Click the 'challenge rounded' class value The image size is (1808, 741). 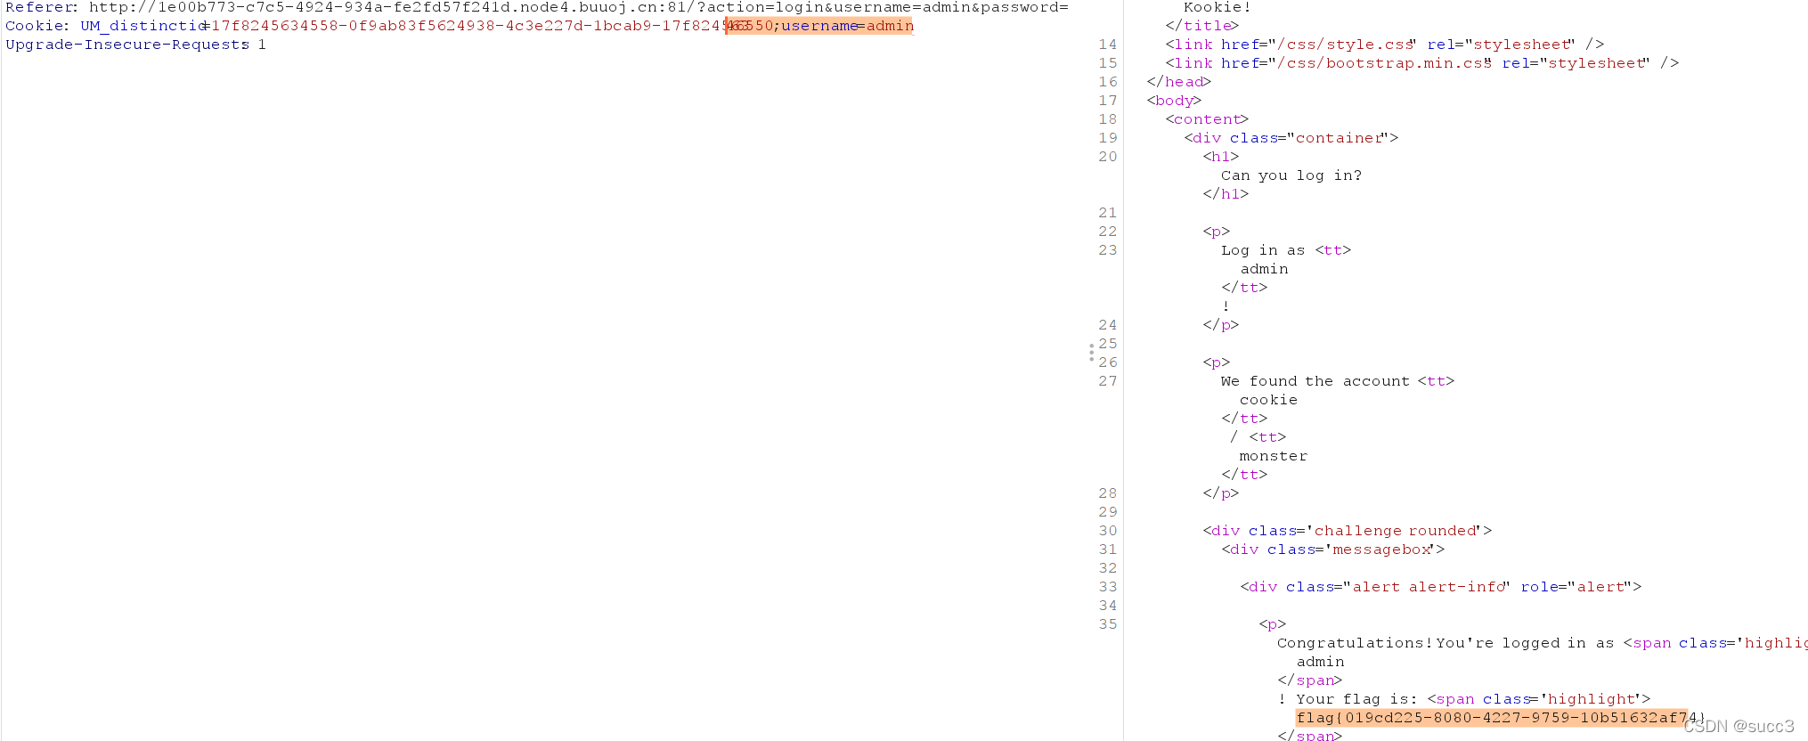(1395, 531)
